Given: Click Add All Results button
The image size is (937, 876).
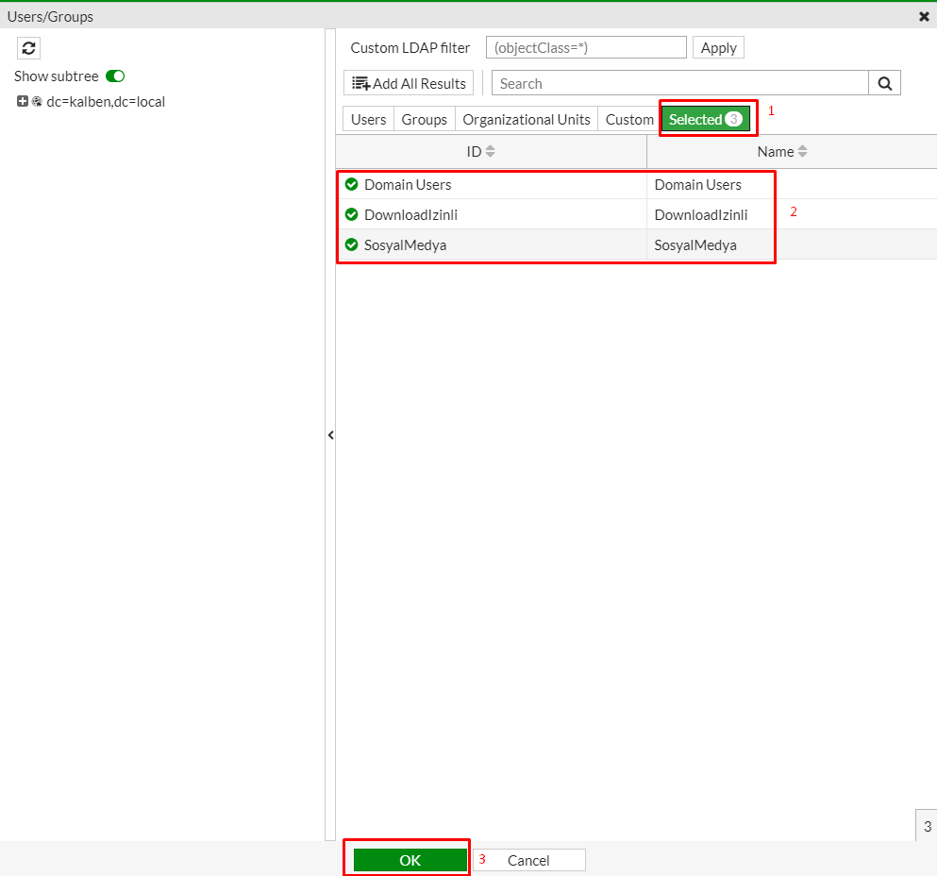Looking at the screenshot, I should tap(409, 83).
